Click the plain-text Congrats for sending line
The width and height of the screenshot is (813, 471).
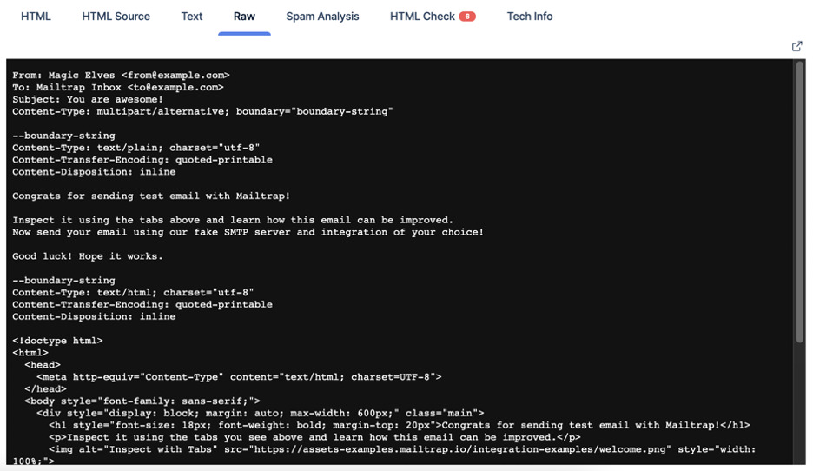tap(151, 196)
